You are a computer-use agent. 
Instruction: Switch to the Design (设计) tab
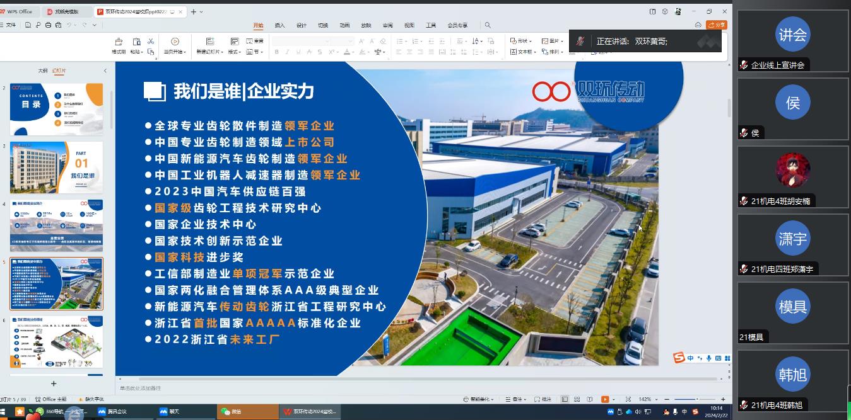[302, 25]
